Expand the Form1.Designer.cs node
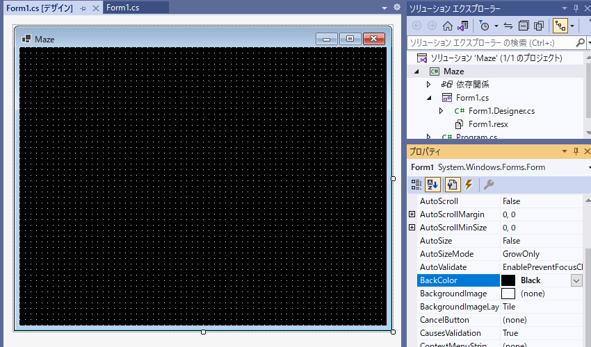This screenshot has height=347, width=591. pos(441,110)
